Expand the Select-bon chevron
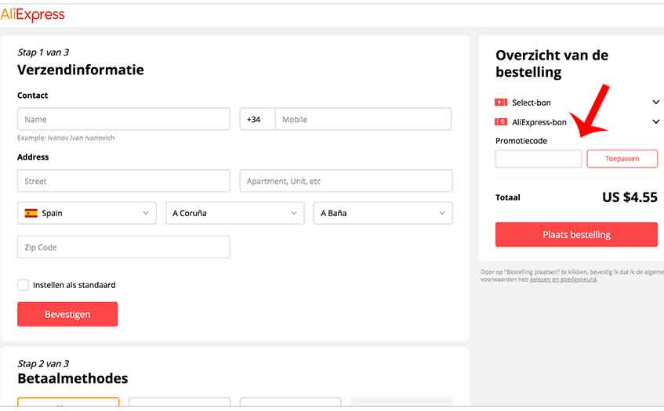 655,103
